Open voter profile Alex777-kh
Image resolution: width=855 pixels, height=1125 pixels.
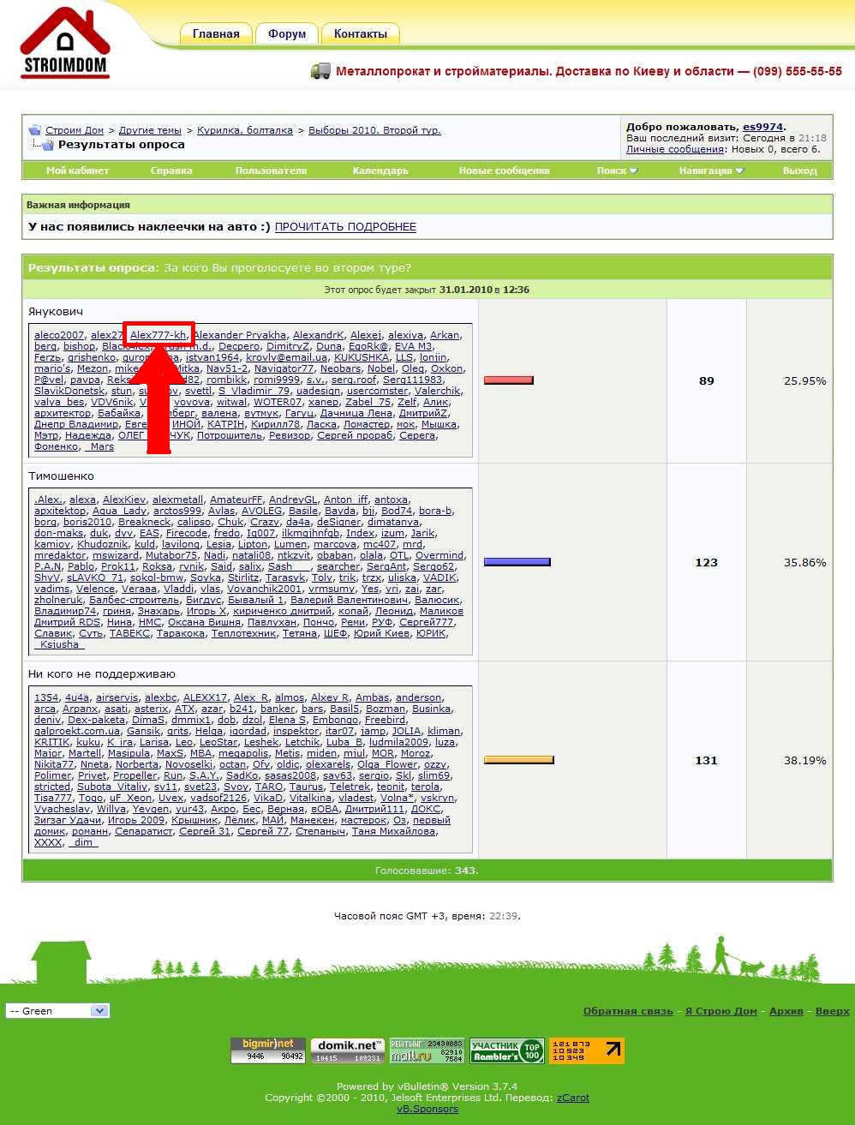pos(158,335)
